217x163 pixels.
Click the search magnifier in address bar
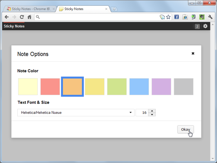(x=38, y=17)
